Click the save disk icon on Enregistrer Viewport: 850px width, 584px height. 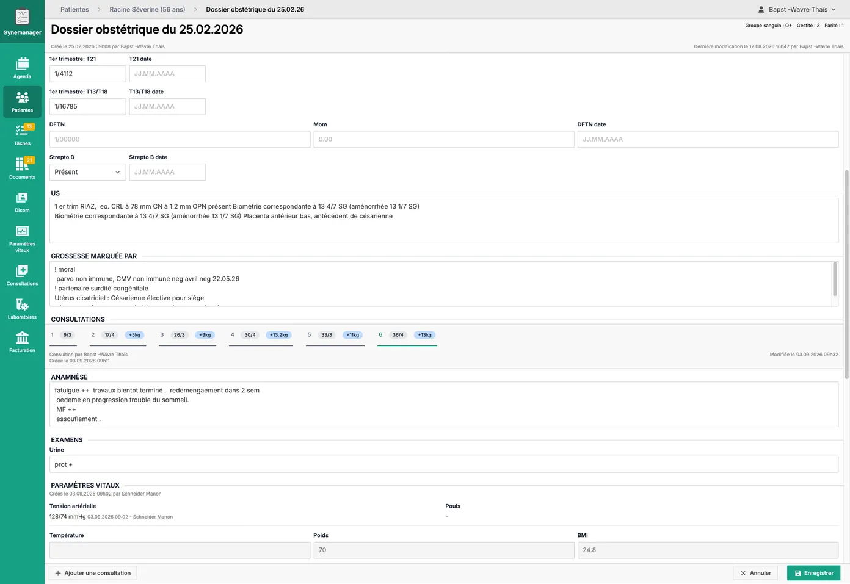(797, 573)
